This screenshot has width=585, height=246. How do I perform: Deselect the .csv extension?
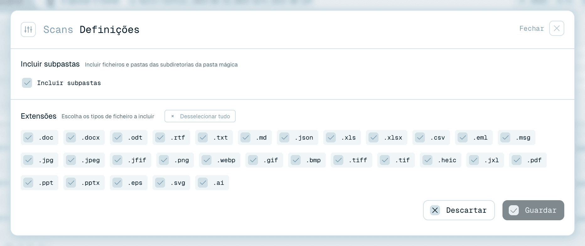pos(431,137)
